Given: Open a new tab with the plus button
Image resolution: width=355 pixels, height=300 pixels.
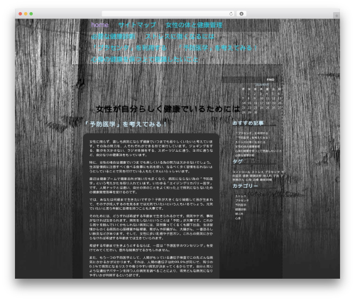Looking at the screenshot, I should [x=337, y=16].
